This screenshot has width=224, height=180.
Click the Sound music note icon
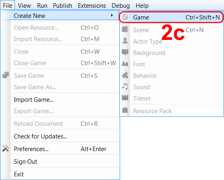125,86
